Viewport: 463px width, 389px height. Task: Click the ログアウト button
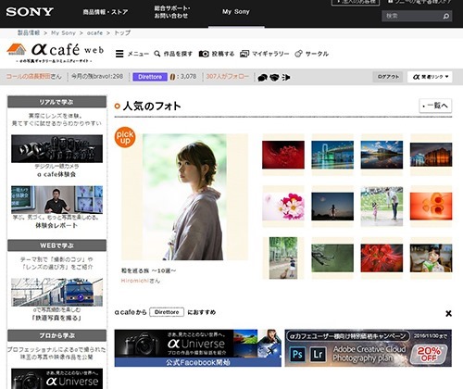coord(388,77)
